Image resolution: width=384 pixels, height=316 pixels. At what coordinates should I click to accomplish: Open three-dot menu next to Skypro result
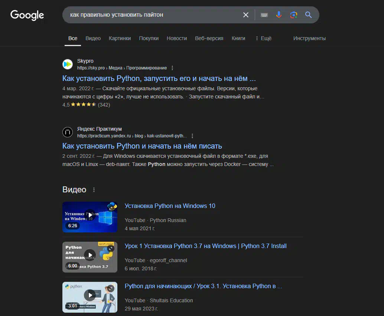(172, 68)
